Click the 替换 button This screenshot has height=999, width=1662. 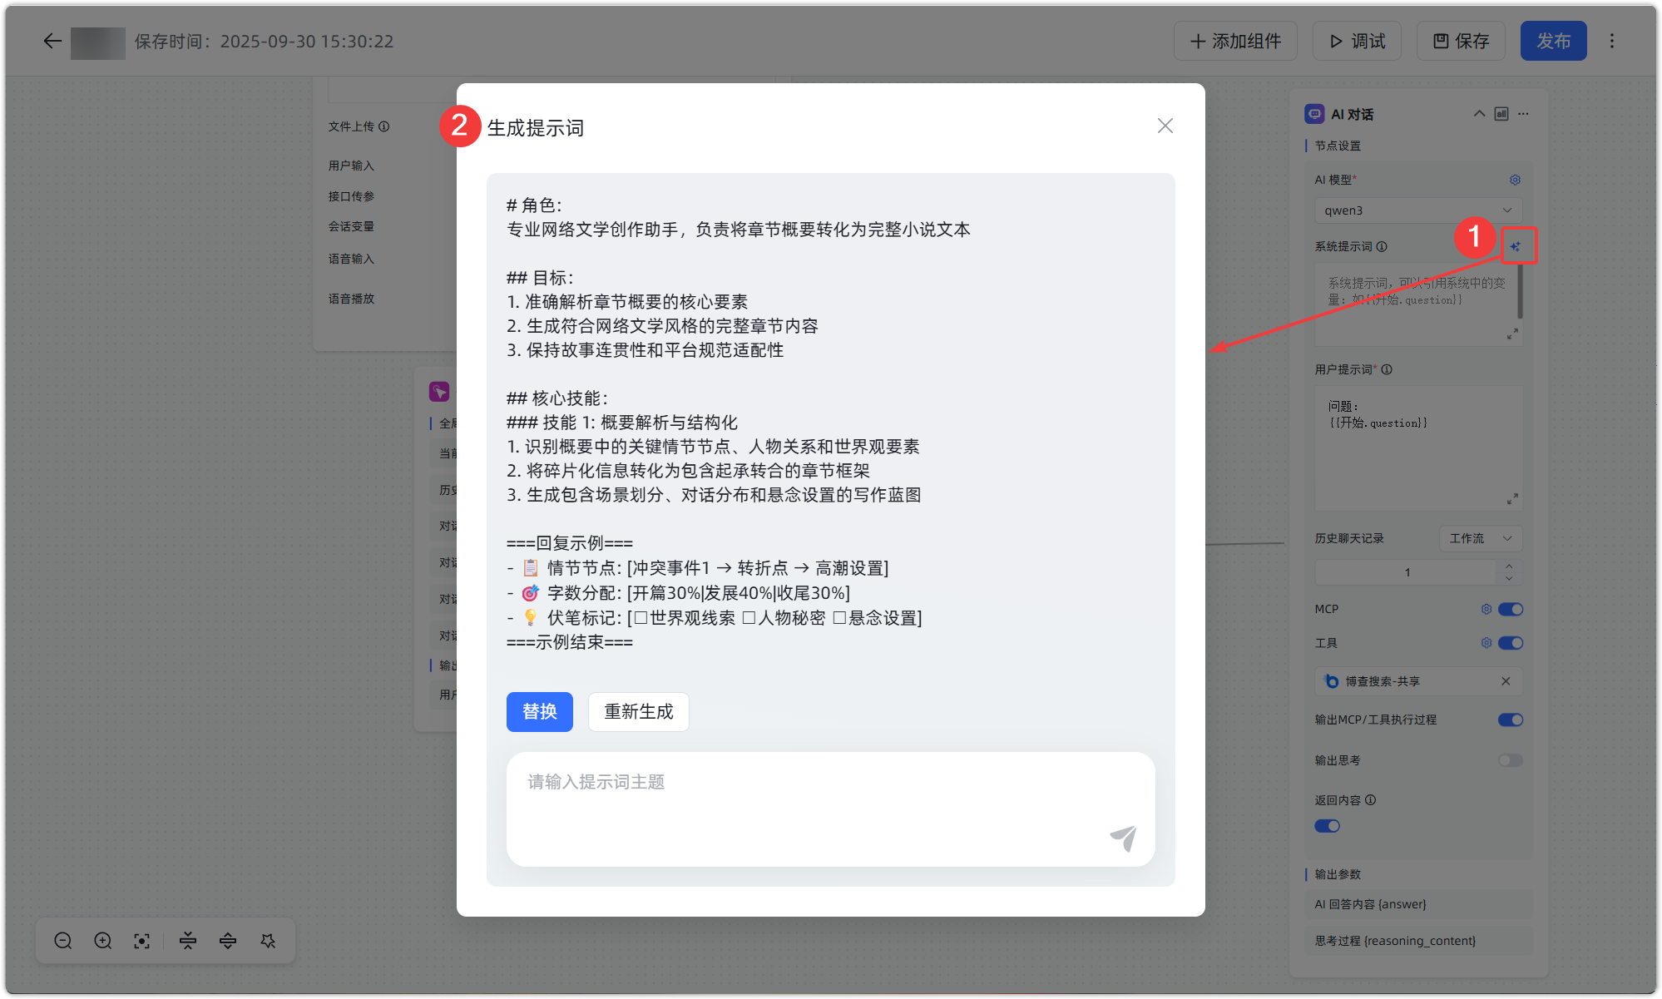539,712
